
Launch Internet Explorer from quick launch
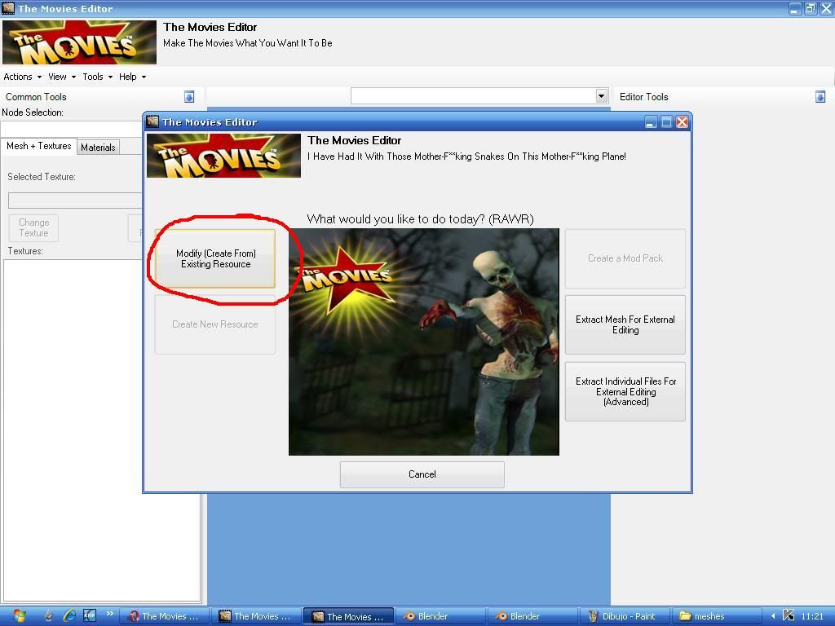coord(69,616)
